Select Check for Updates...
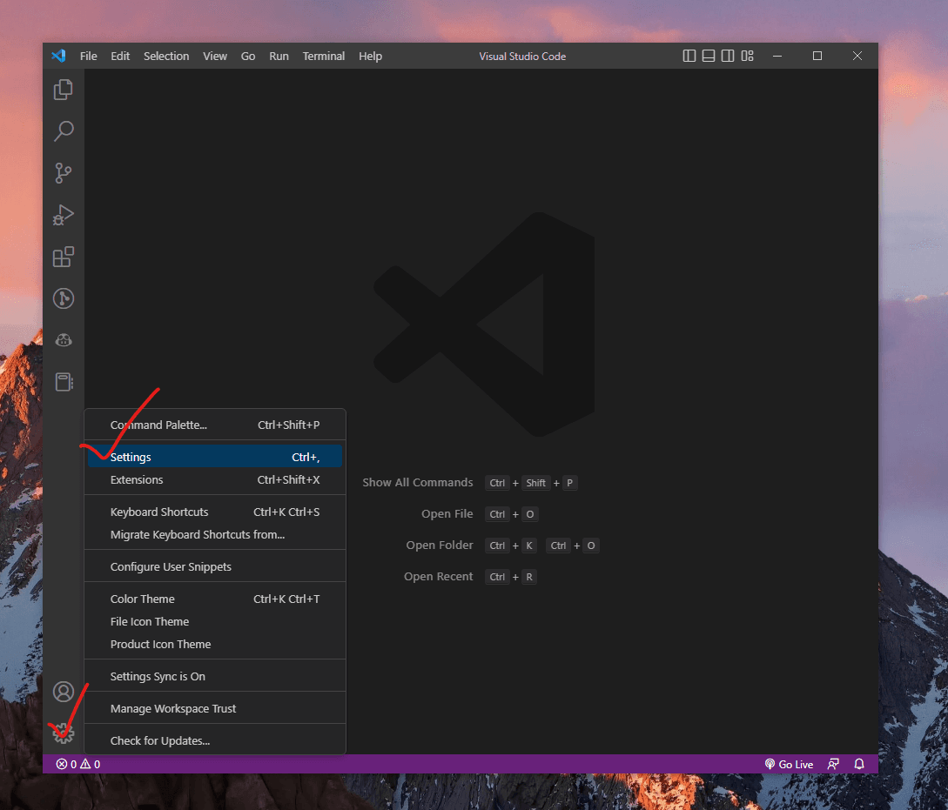Image resolution: width=948 pixels, height=810 pixels. pyautogui.click(x=215, y=741)
